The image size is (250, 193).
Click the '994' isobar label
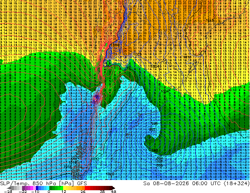pos(160,158)
